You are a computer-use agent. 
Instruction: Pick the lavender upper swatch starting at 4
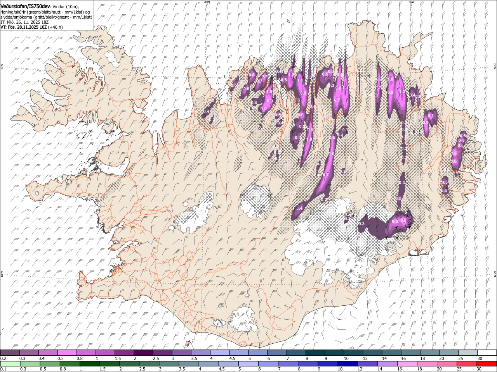(219, 353)
